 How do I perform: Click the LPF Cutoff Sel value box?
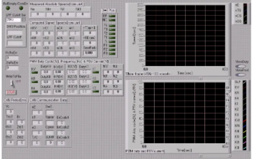click(x=13, y=20)
